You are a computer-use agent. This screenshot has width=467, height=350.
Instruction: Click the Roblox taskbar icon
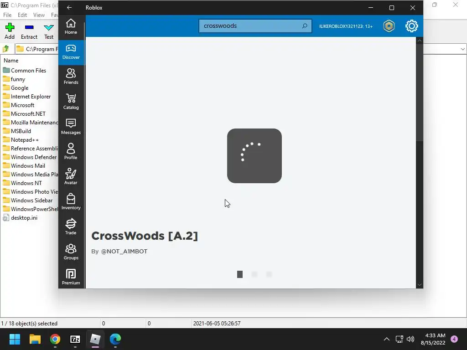click(x=95, y=339)
